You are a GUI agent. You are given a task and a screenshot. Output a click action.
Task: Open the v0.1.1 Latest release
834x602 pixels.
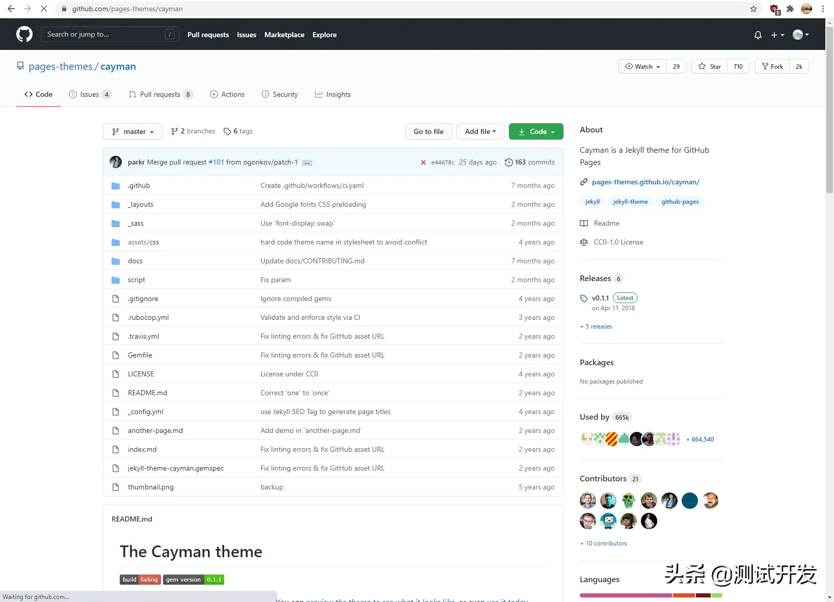609,298
